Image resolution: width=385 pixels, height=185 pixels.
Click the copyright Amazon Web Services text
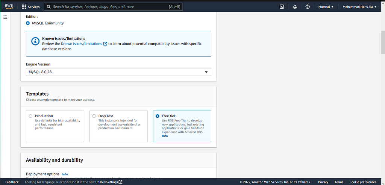(275, 182)
